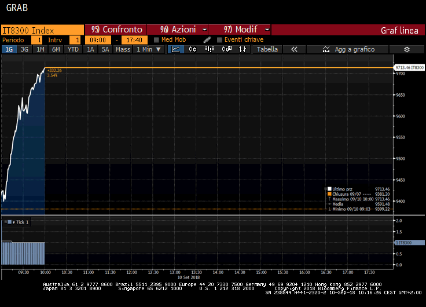Open the 1 Min interval dropdown
Image resolution: width=426 pixels, height=307 pixels.
148,50
